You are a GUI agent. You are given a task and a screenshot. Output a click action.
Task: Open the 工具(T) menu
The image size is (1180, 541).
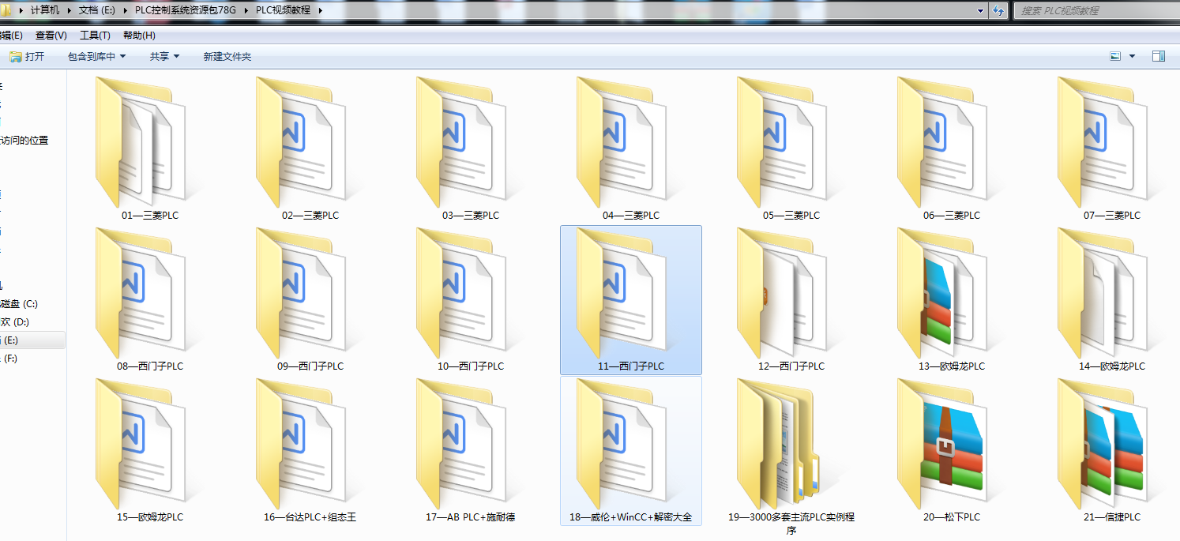click(x=95, y=36)
